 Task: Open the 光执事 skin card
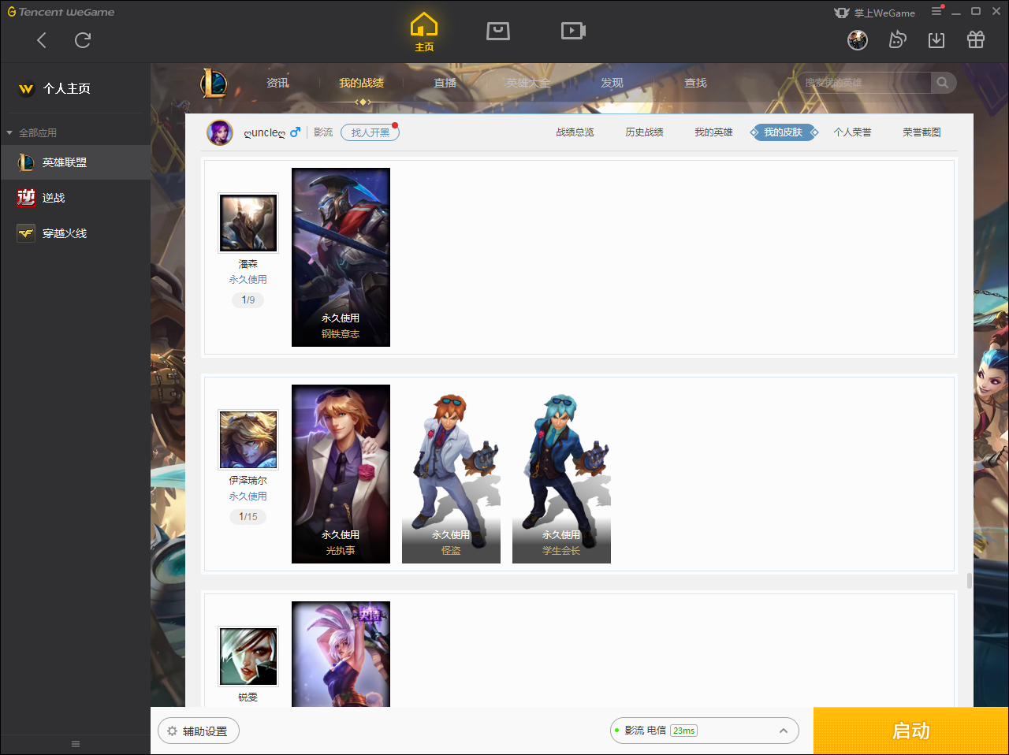[341, 474]
